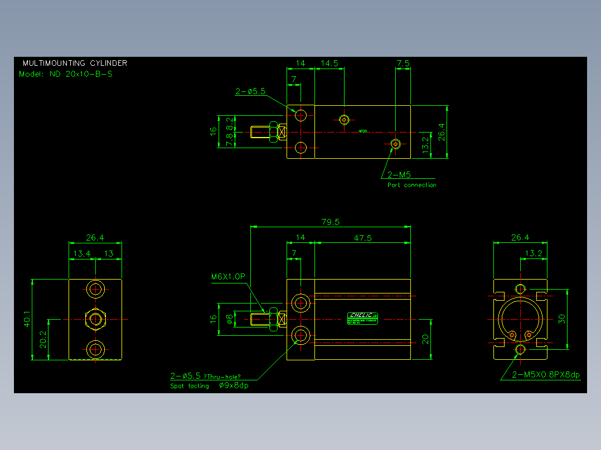Select the 30 vertical dimension in end view

click(561, 319)
